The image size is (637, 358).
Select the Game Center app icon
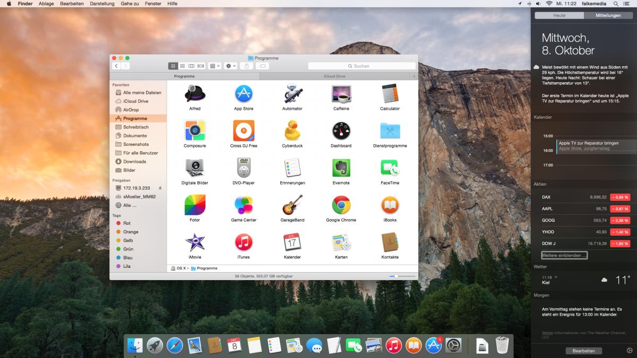point(244,205)
